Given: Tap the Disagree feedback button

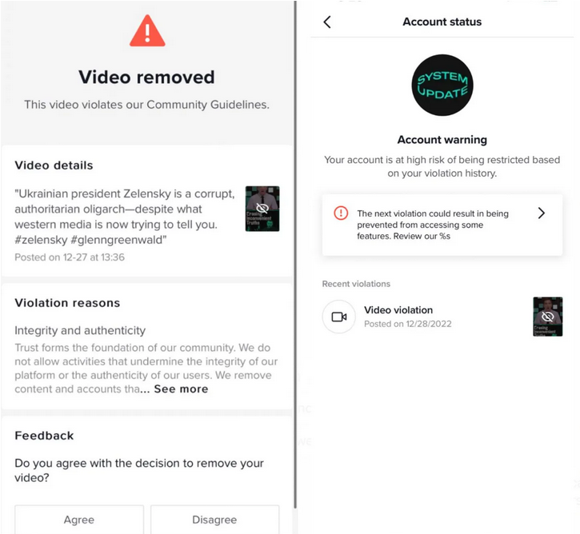Looking at the screenshot, I should (x=214, y=520).
